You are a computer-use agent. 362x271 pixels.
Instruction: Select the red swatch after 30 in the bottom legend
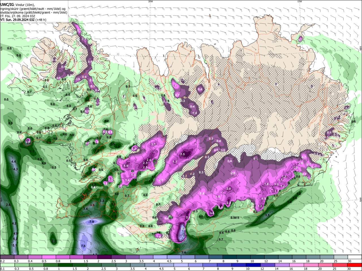[x=354, y=265]
